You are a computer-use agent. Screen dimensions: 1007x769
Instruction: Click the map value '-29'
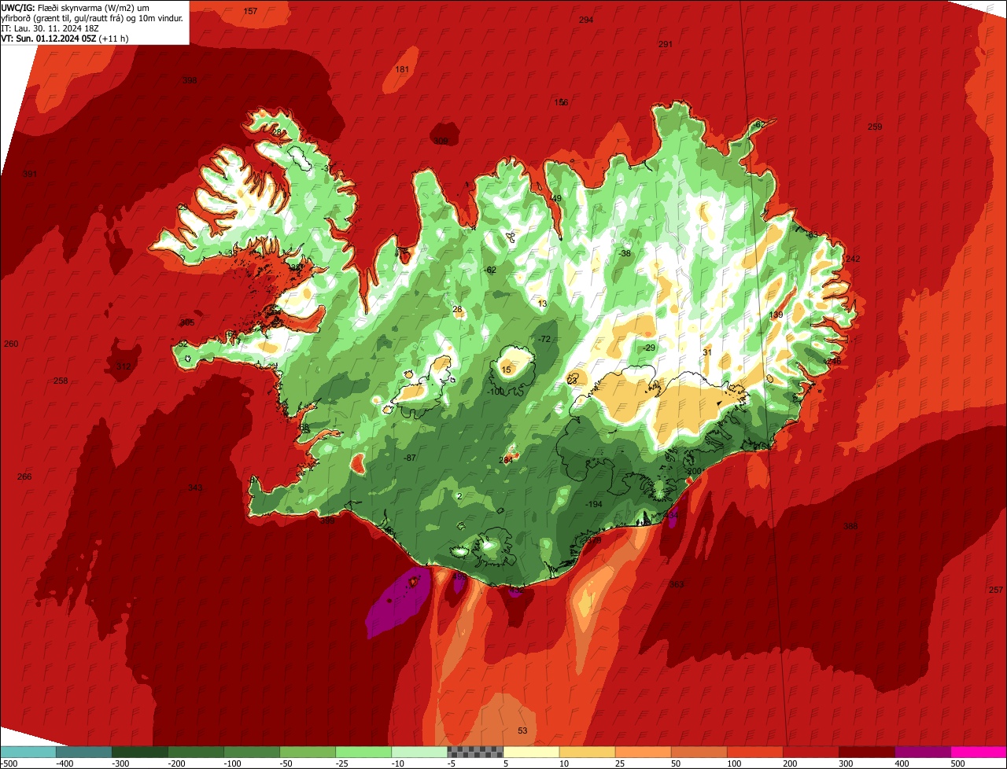[649, 348]
